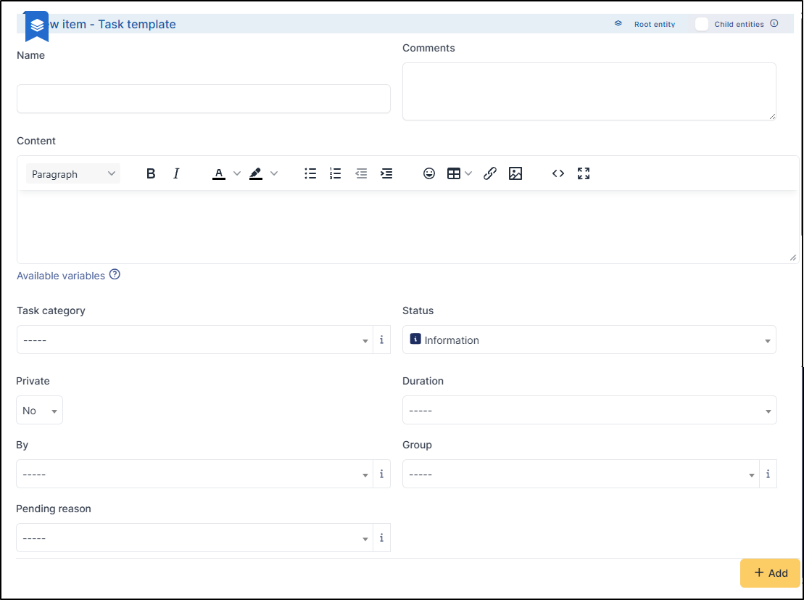Switch editor to source code view
This screenshot has height=600, width=804.
(x=558, y=173)
